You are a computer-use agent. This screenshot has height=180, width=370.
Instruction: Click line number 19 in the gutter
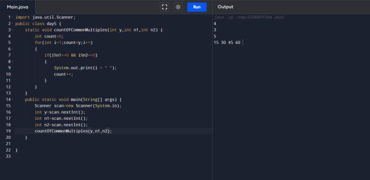tap(8, 131)
